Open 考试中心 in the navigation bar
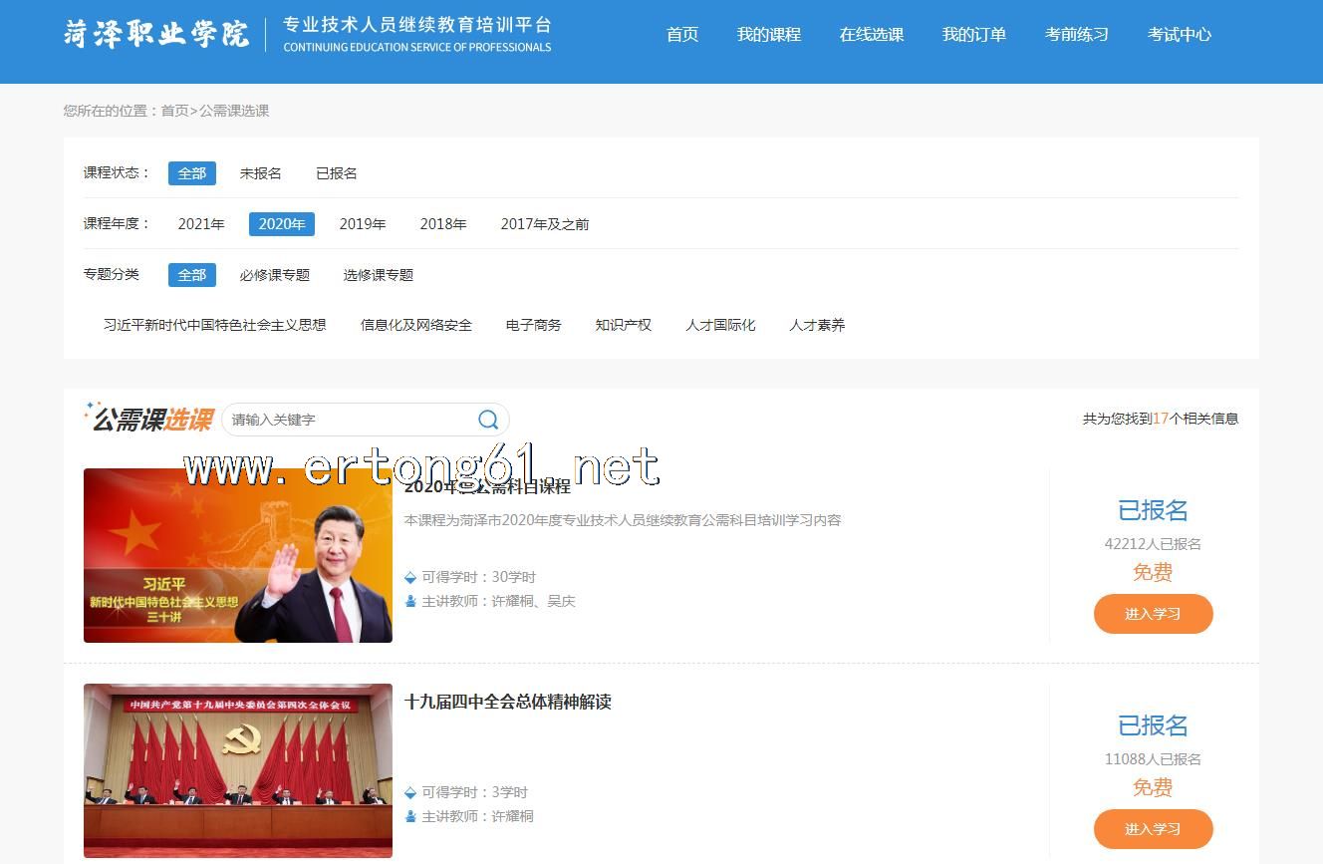The image size is (1323, 864). click(x=1179, y=35)
